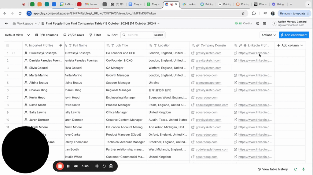313x175 pixels.
Task: Stop the screen recording with the red button
Action: click(60, 166)
